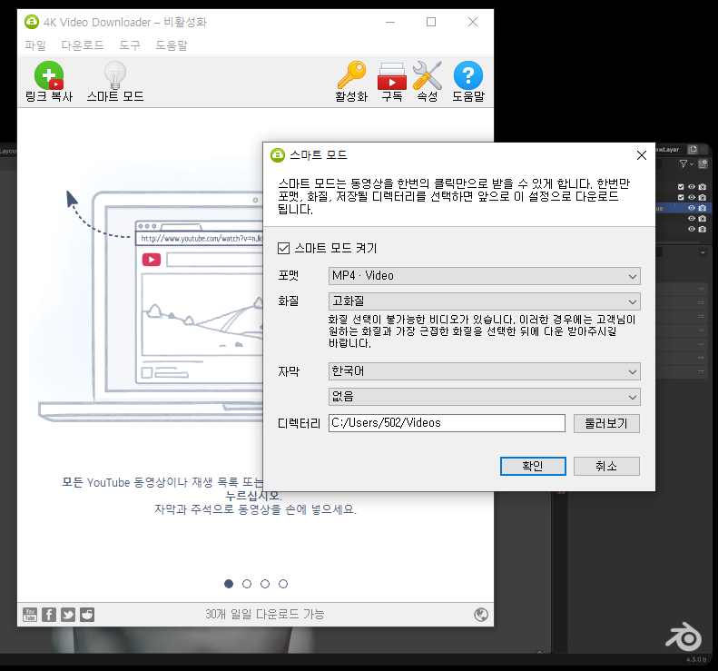The width and height of the screenshot is (718, 671).
Task: Maximize the 4K Video Downloader window
Action: click(x=431, y=22)
